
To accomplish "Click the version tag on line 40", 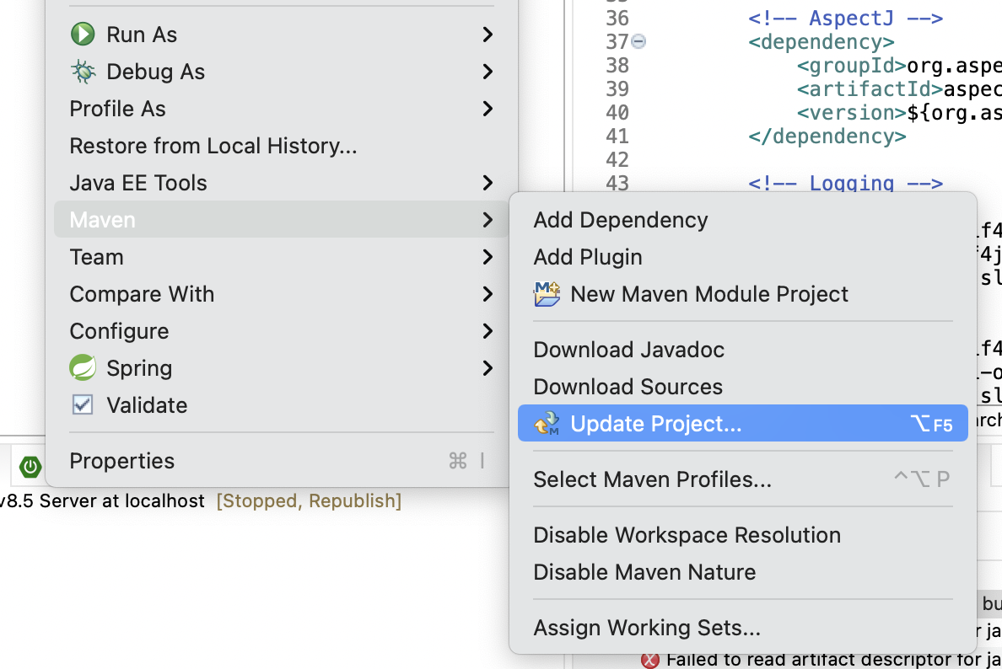I will [851, 113].
